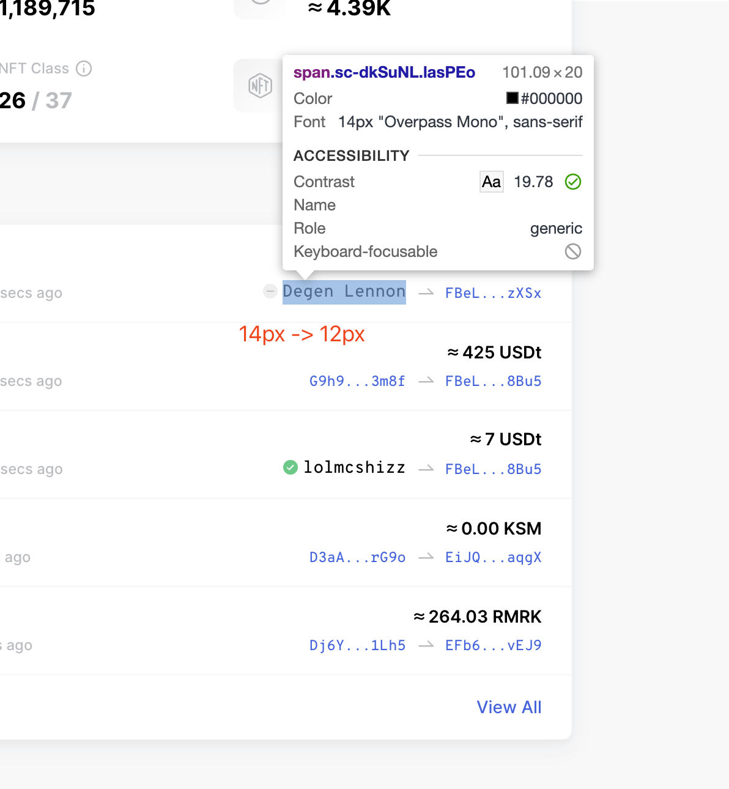Click the transfer arrow in the Degen Lennon row
This screenshot has height=789, width=729.
tap(426, 293)
